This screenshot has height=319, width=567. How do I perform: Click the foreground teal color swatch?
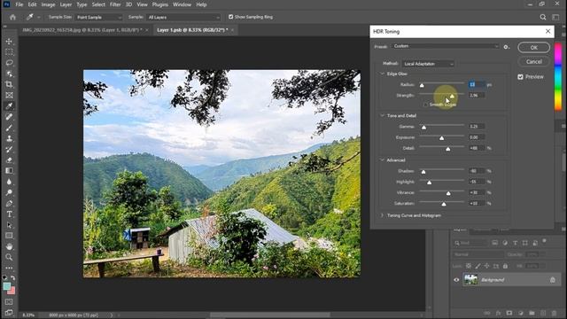point(7,286)
